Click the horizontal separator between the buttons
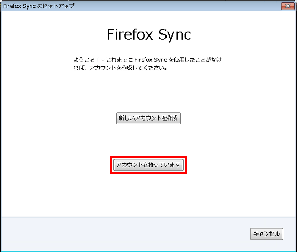 pyautogui.click(x=148, y=141)
